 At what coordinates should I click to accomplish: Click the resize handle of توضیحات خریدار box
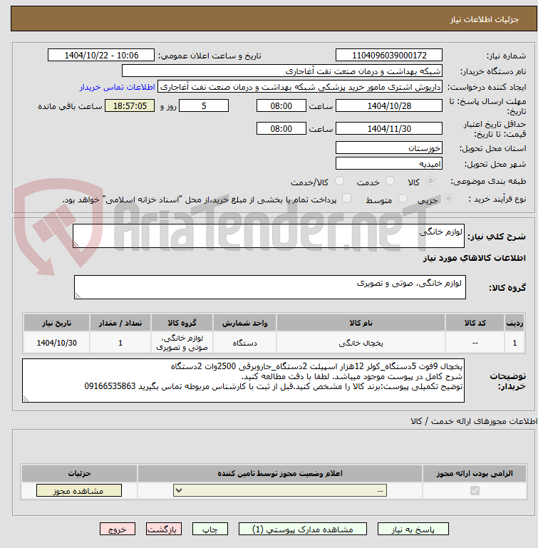point(26,399)
